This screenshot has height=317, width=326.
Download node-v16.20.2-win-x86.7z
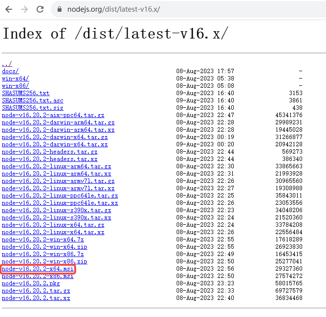click(42, 254)
